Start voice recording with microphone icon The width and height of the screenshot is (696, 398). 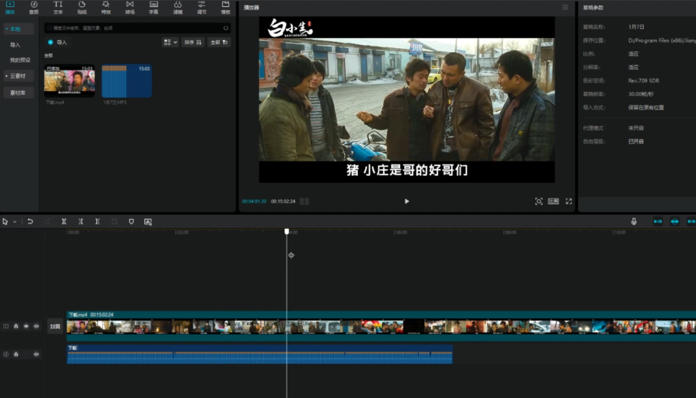pos(634,222)
